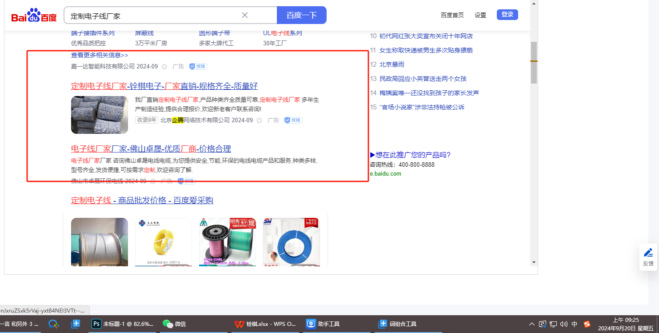Open WeChat from the taskbar
This screenshot has width=659, height=333.
tap(175, 324)
